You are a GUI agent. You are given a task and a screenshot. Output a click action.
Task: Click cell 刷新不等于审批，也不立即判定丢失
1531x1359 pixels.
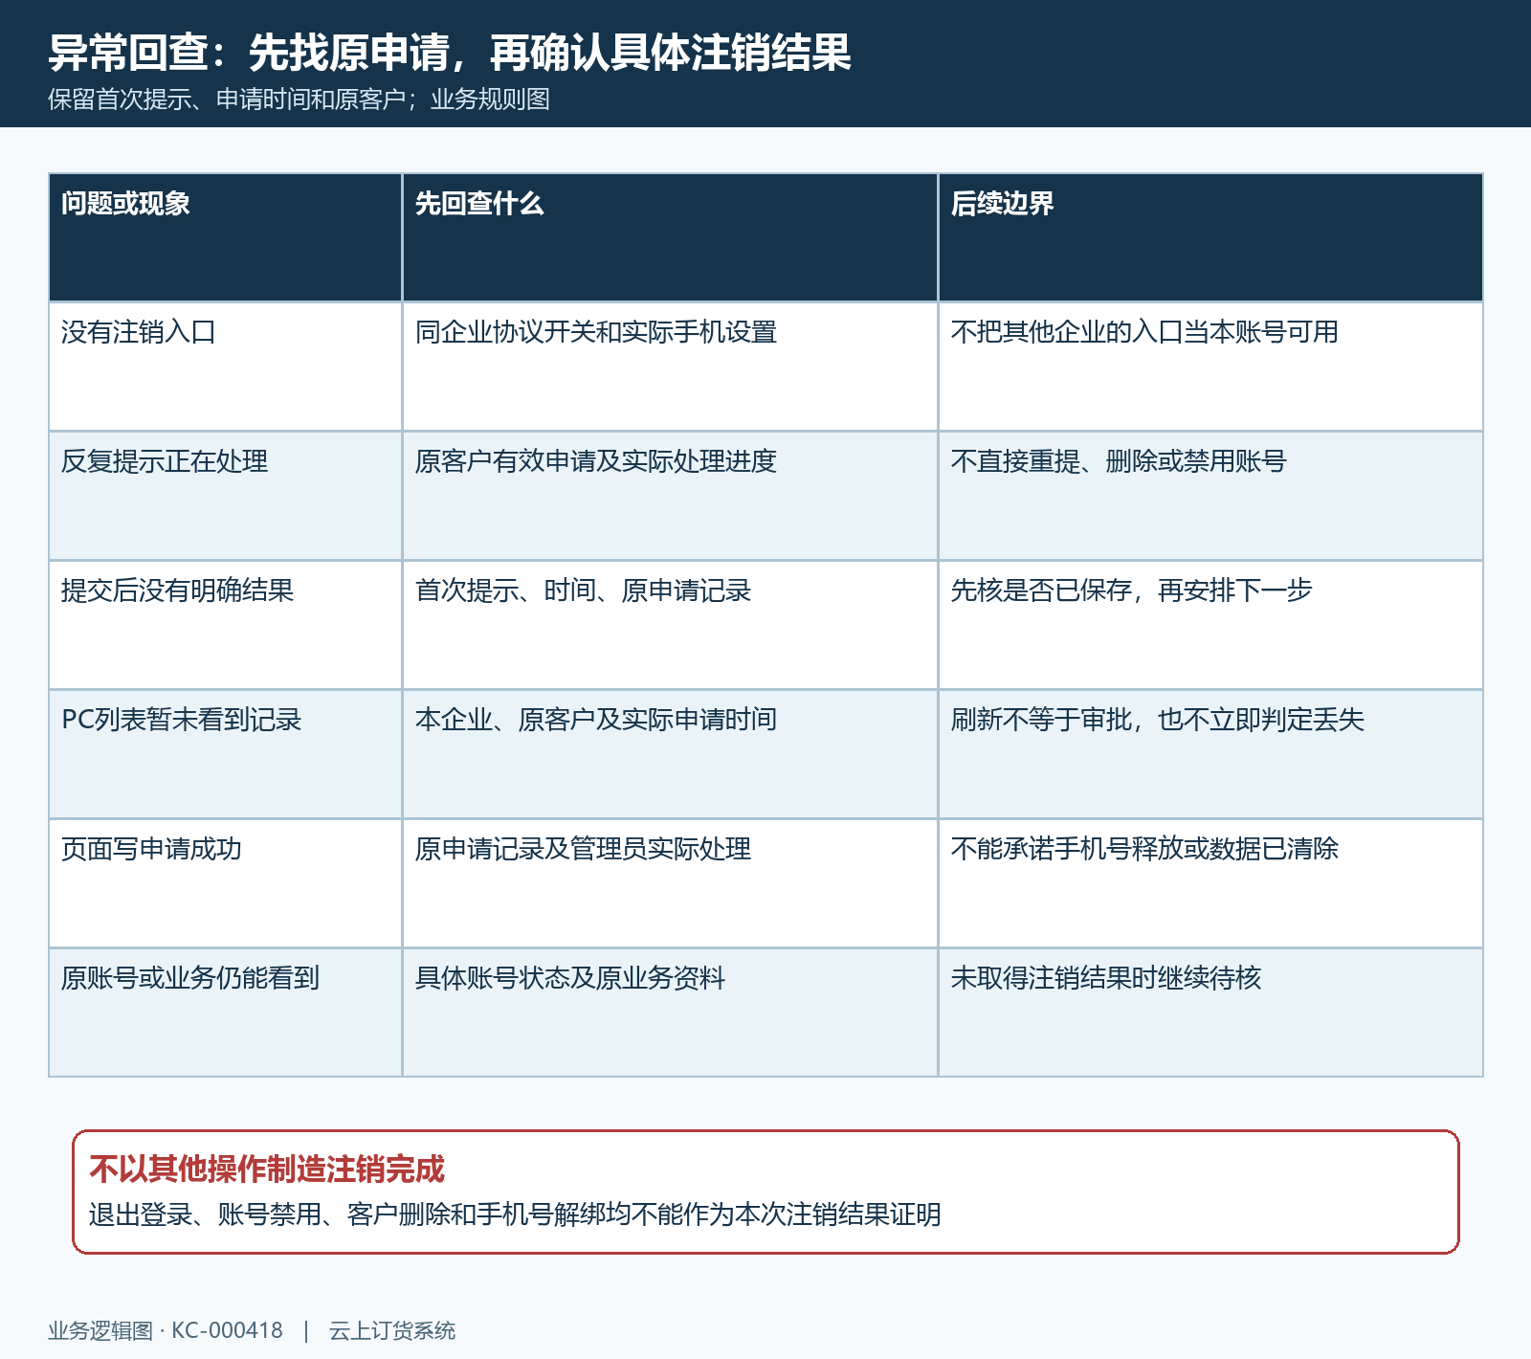(1210, 754)
